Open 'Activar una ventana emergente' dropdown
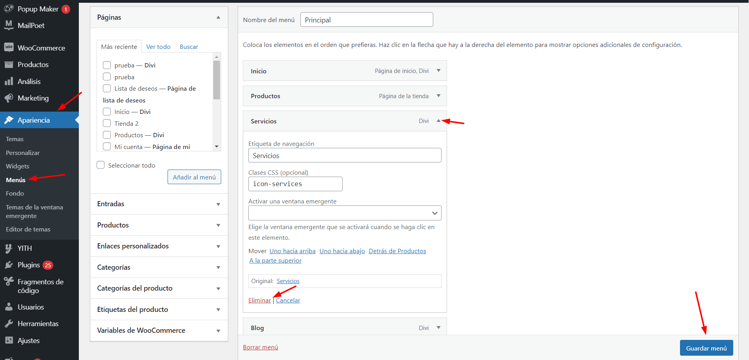This screenshot has height=360, width=749. coord(345,213)
